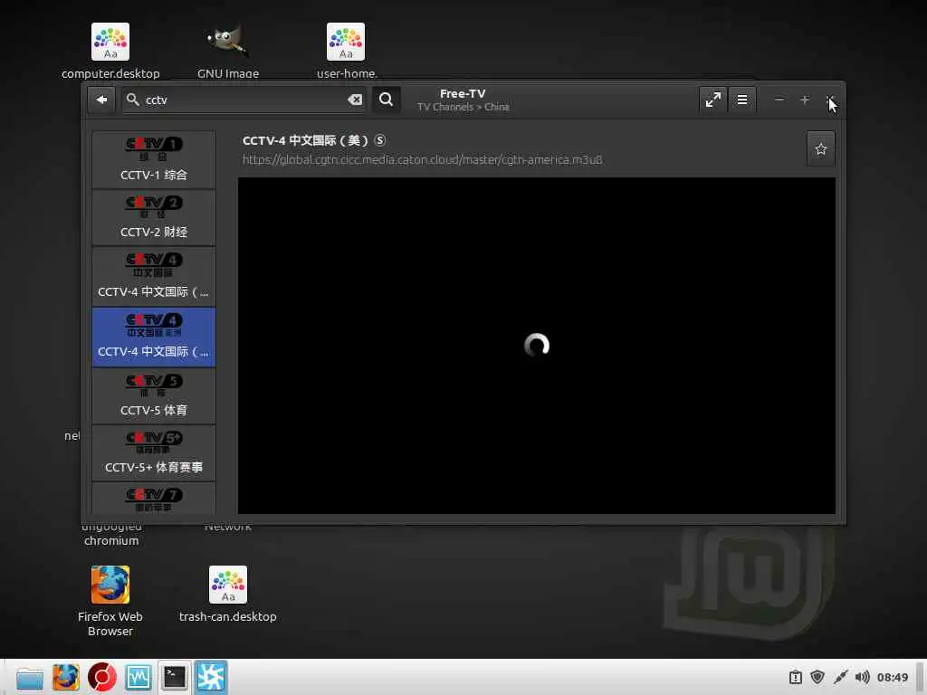Open network connection tray icon
927x695 pixels.
[x=840, y=677]
